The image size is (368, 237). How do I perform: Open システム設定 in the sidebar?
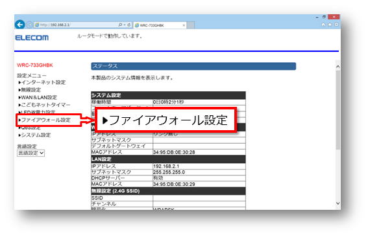tap(35, 135)
